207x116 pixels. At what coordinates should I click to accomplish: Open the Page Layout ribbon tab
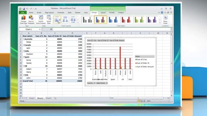[x=49, y=13]
